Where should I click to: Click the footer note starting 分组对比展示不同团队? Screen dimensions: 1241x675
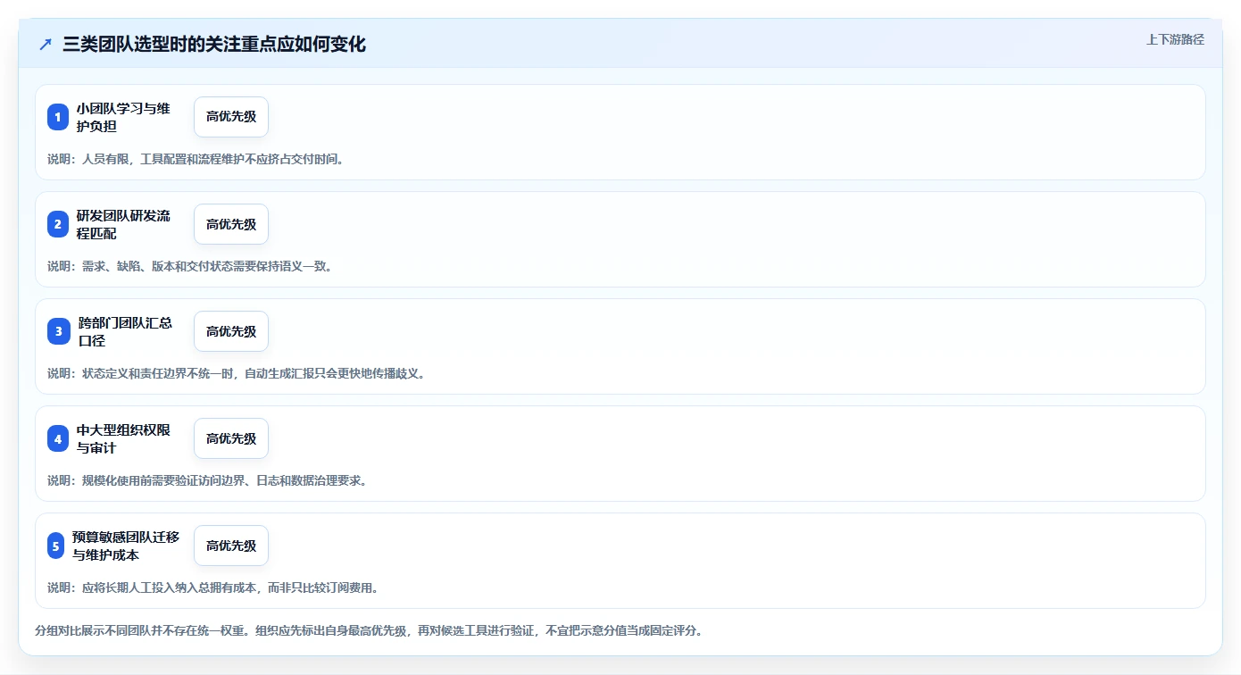[x=369, y=630]
